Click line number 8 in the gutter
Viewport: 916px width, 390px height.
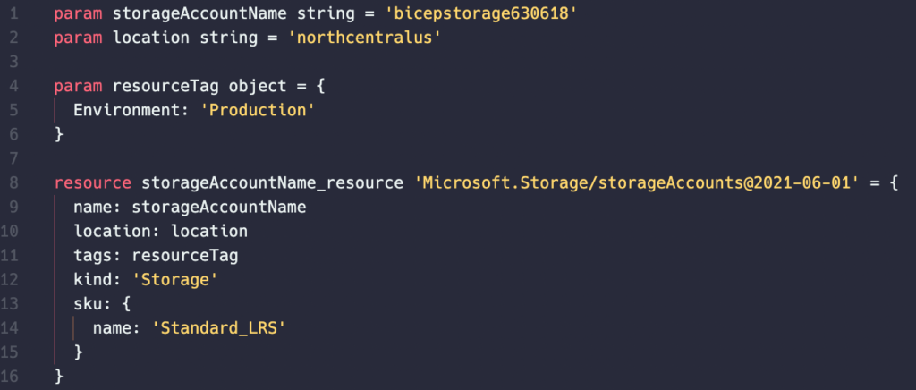tap(13, 183)
